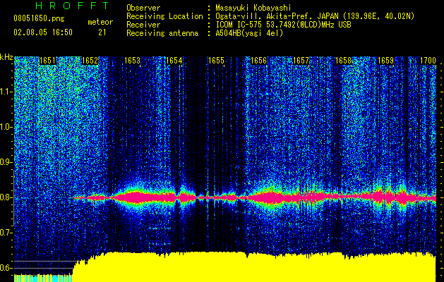This screenshot has width=444, height=282.
Task: Click the 1658 time marker
Action: click(x=343, y=61)
